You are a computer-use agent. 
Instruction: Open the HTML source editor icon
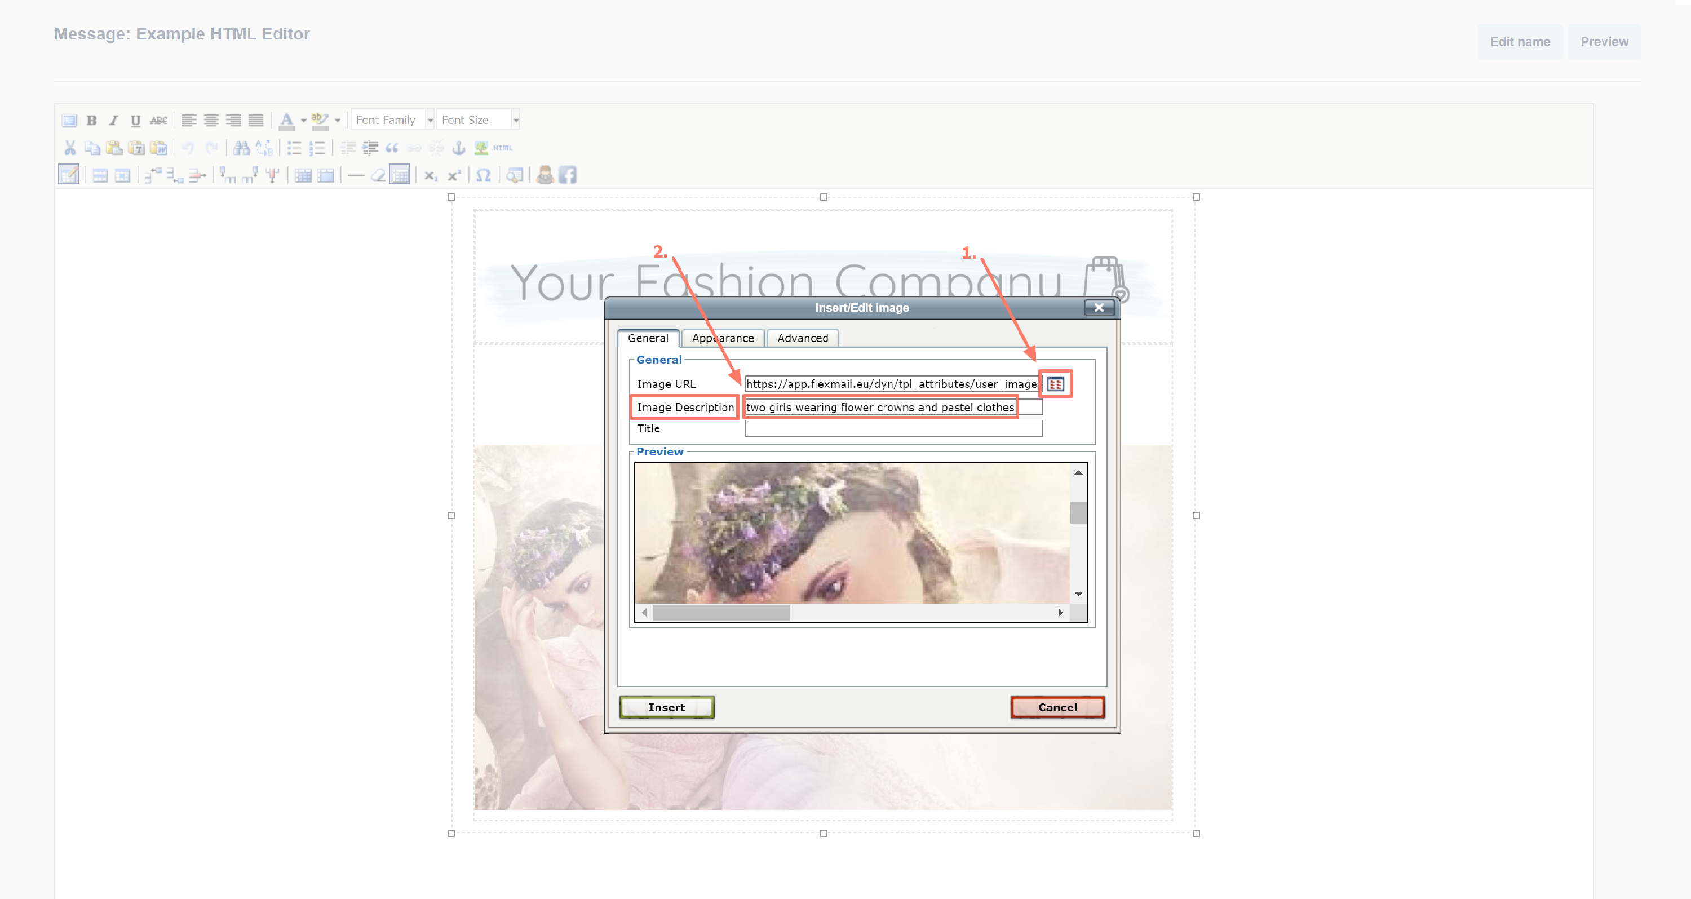click(502, 148)
